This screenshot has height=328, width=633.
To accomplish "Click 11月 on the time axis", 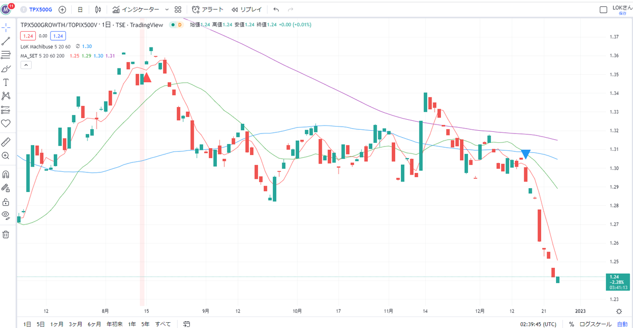I will (x=389, y=311).
